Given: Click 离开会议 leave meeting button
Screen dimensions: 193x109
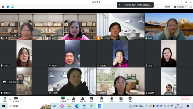Looking at the screenshot, I should pyautogui.click(x=185, y=99).
